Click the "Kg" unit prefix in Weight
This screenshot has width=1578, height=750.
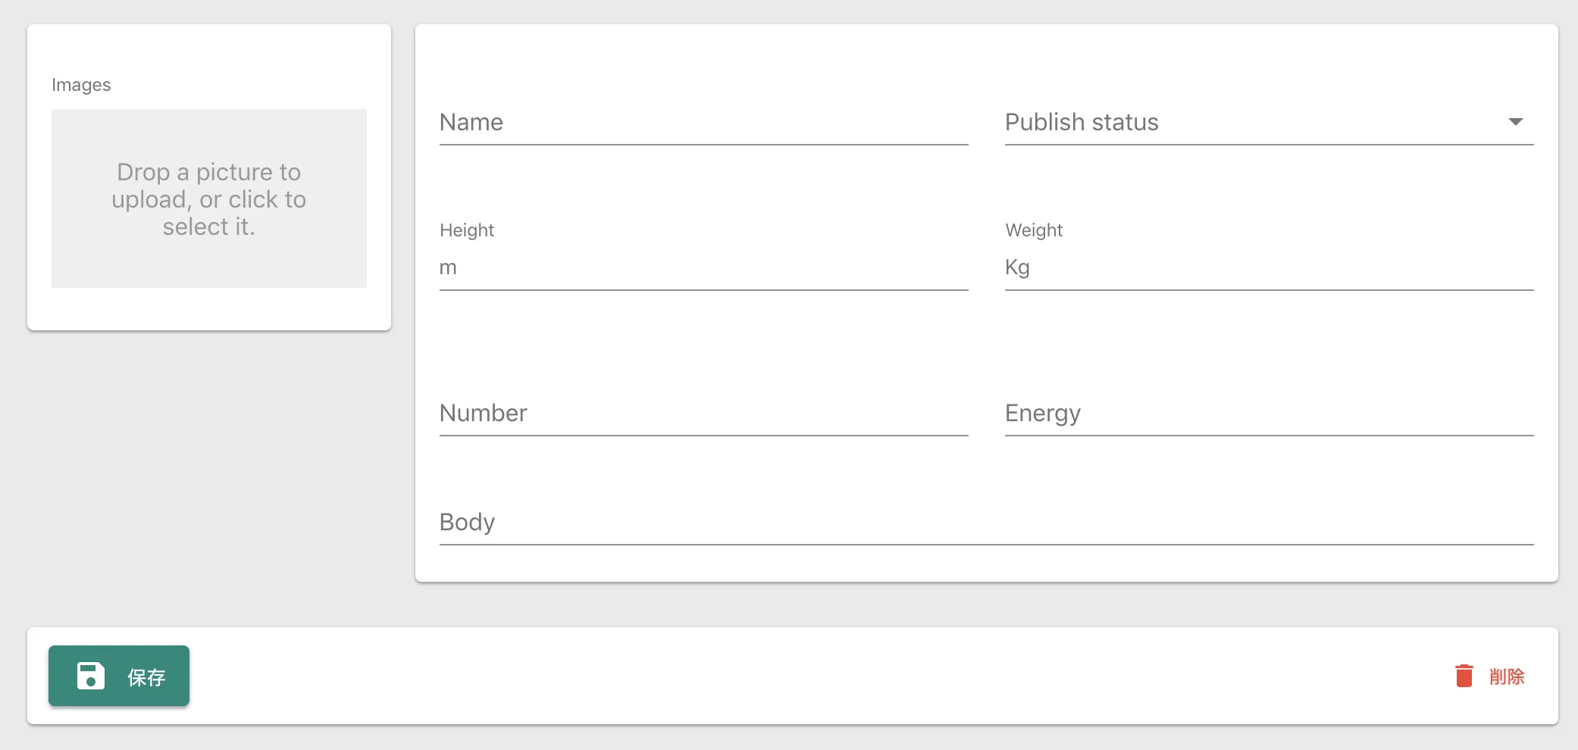(1017, 267)
